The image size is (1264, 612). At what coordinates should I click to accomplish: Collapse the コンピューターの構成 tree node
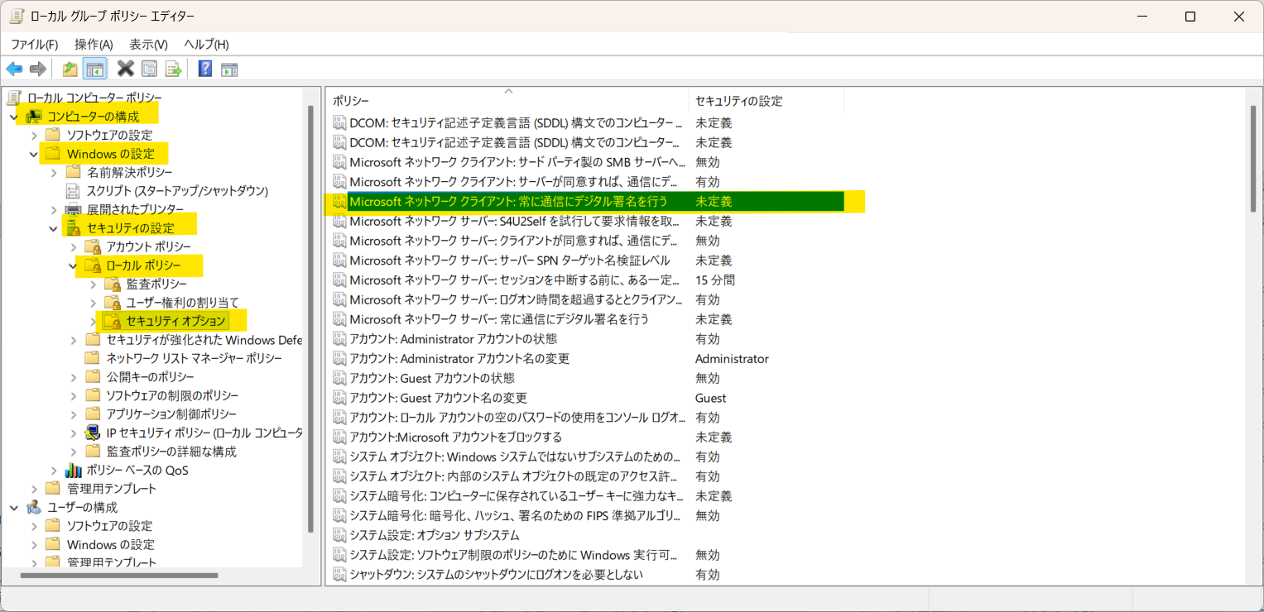(13, 117)
